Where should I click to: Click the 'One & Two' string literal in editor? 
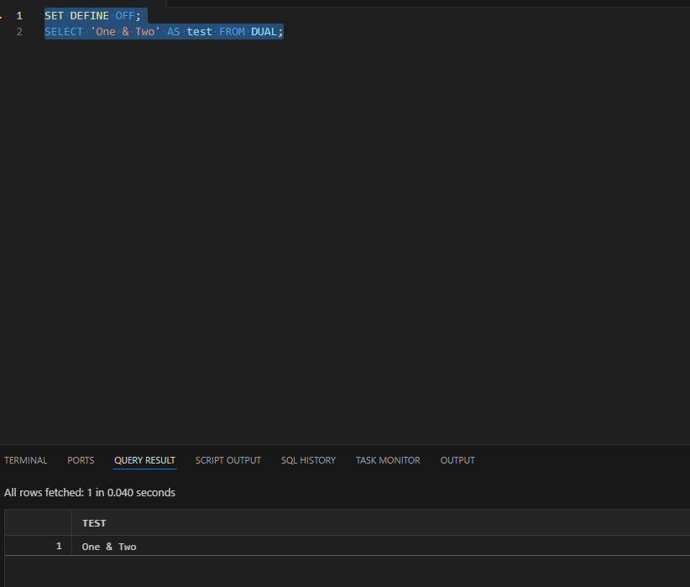click(125, 32)
